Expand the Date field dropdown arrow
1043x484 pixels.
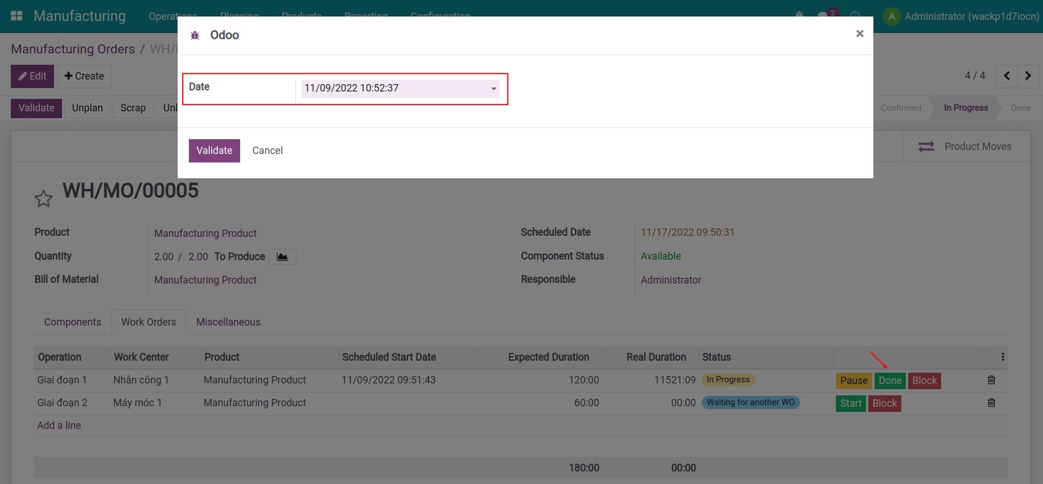point(493,89)
